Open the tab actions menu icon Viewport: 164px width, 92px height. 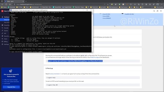tap(2, 1)
